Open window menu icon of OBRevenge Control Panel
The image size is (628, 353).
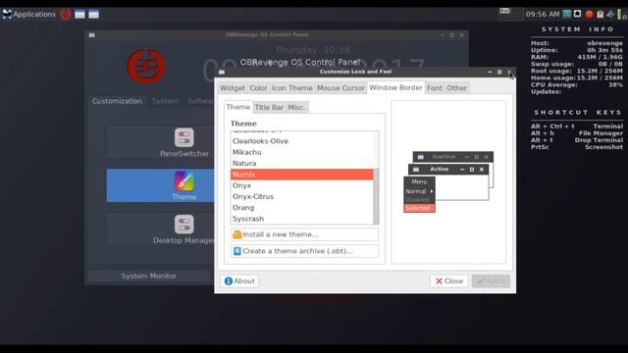(91, 35)
